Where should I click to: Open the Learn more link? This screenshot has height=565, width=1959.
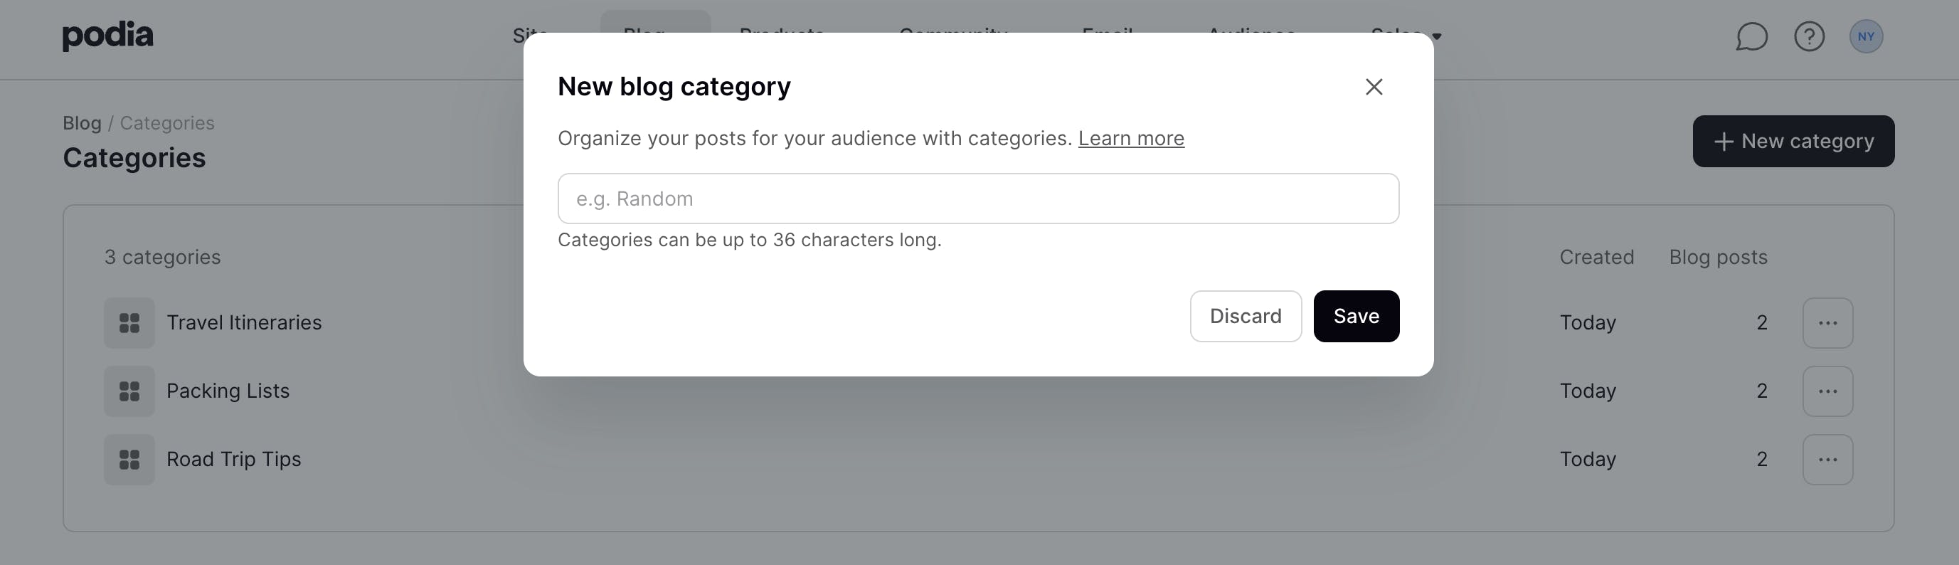tap(1131, 138)
